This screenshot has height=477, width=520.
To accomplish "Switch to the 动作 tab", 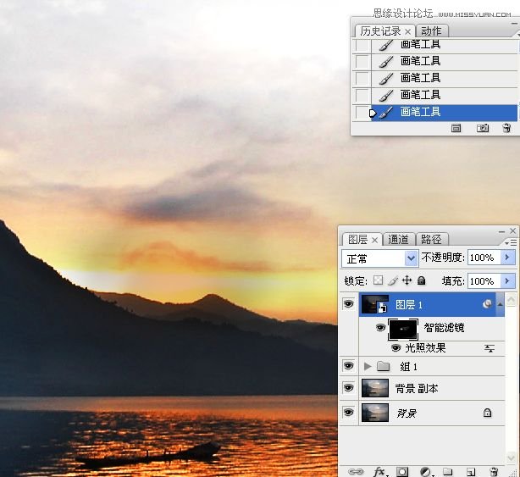I will [x=431, y=31].
